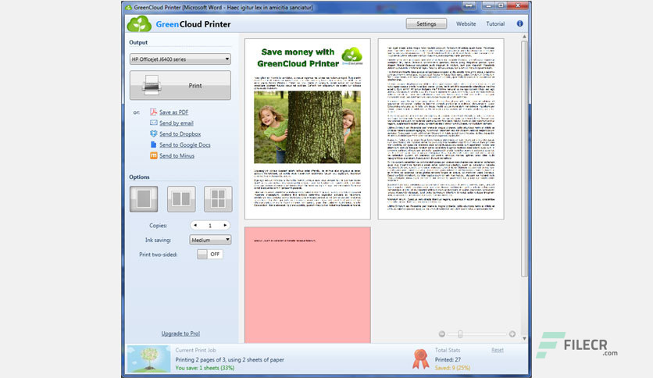The width and height of the screenshot is (653, 378).
Task: Select the two pages per sheet layout
Action: click(x=181, y=199)
